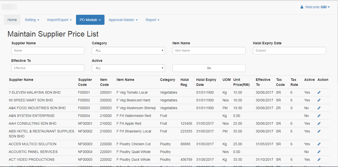Click item code '220001' cell

(106, 152)
